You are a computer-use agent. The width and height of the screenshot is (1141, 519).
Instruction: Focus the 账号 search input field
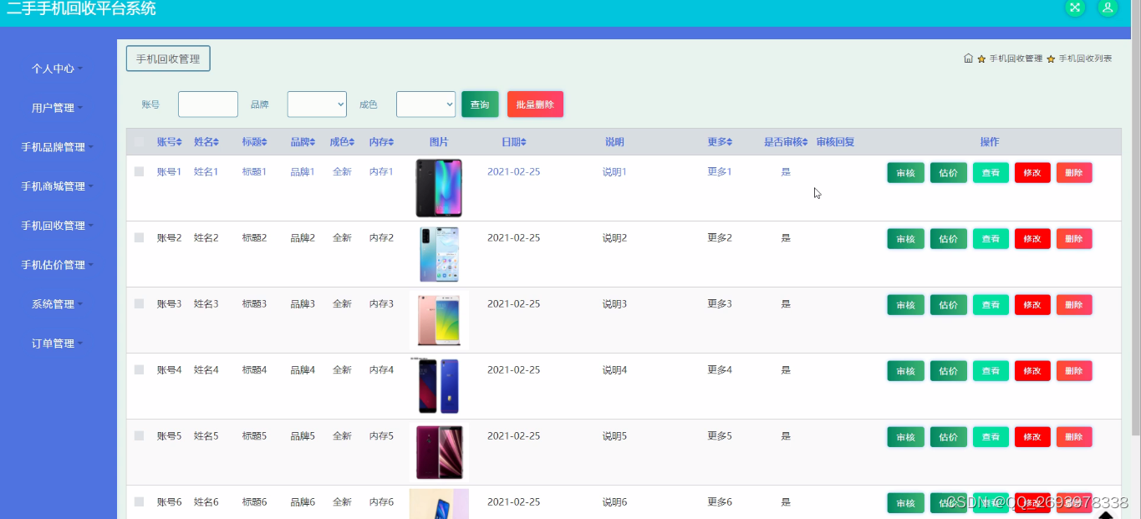click(x=208, y=104)
